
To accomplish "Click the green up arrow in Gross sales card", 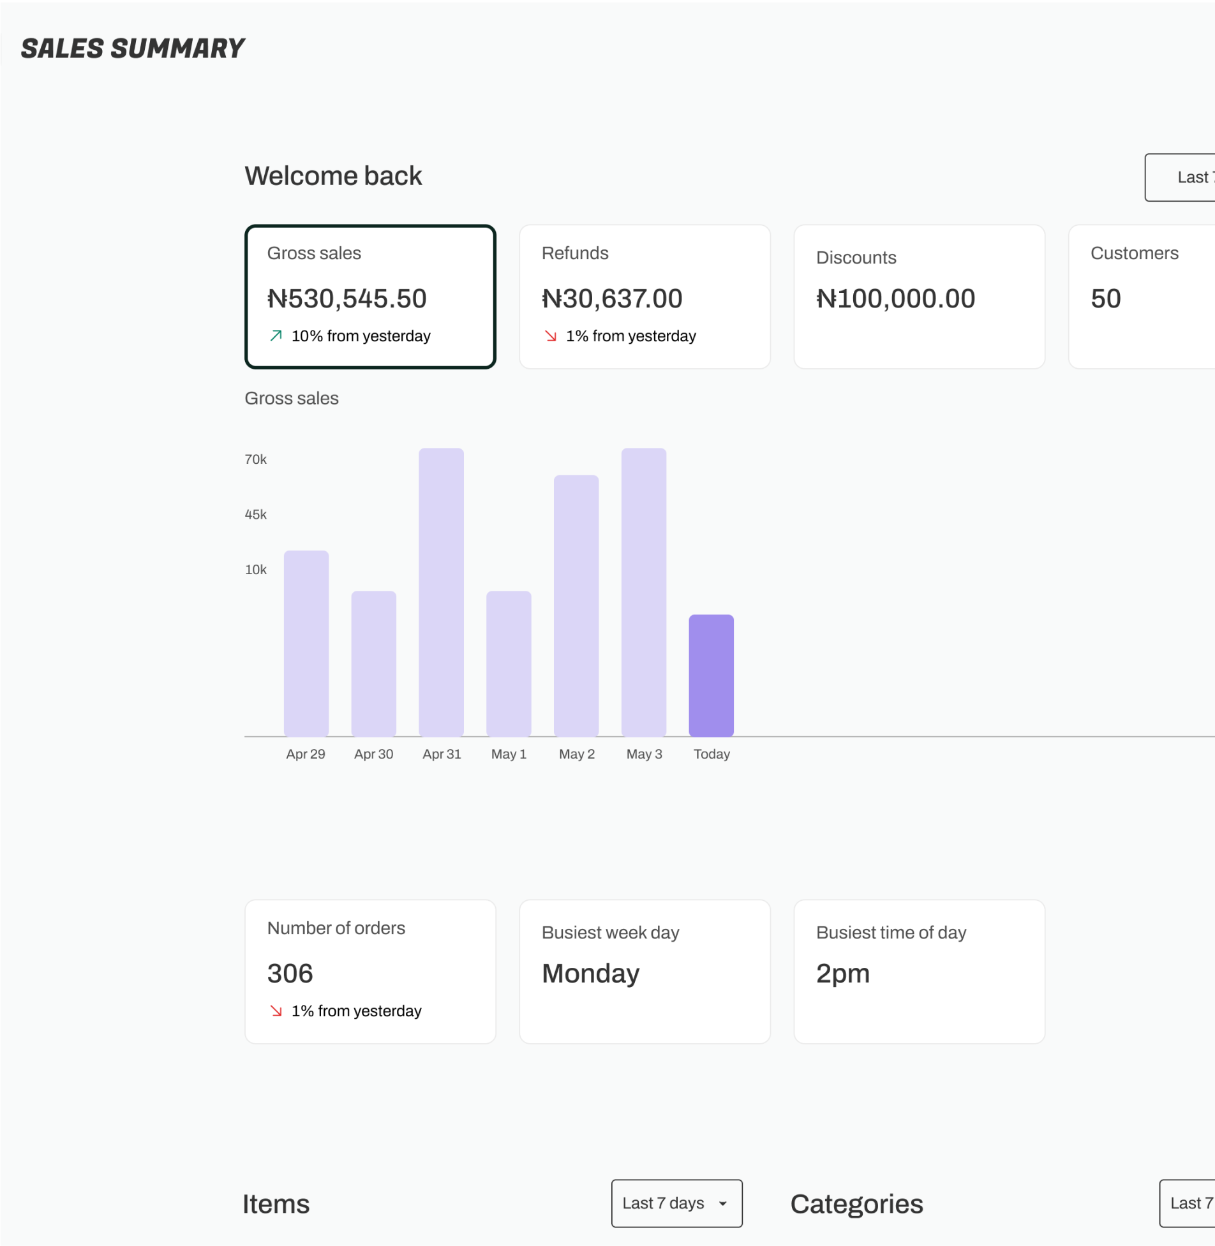I will pyautogui.click(x=276, y=336).
